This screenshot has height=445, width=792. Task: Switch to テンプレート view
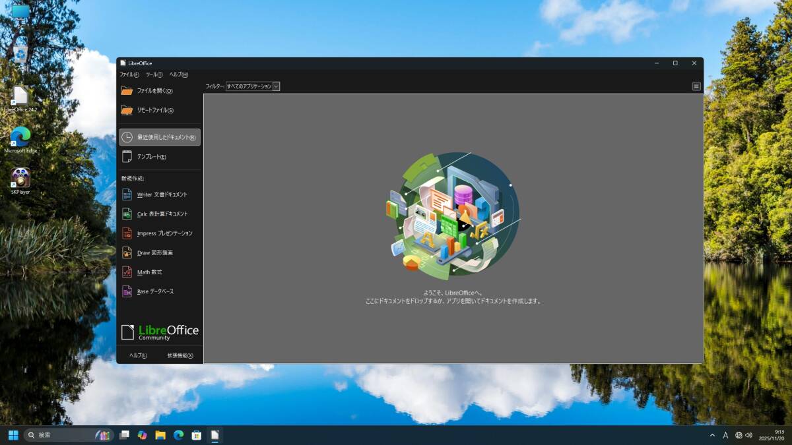point(151,157)
